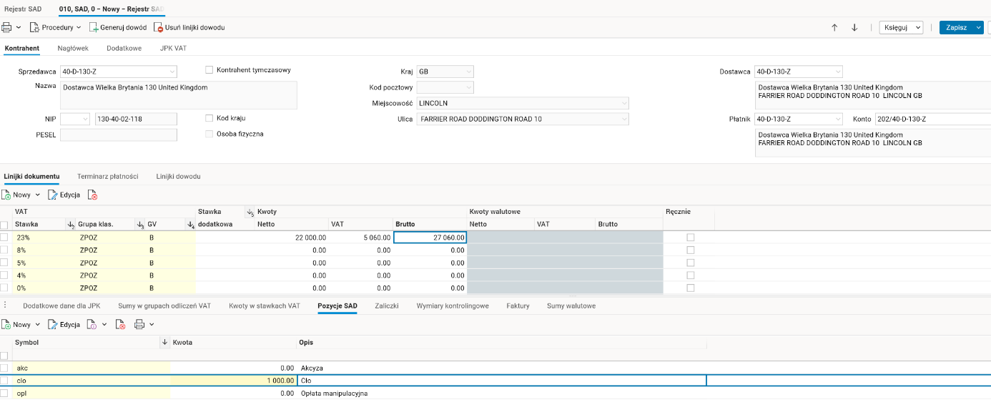Screen dimensions: 991x420
Task: Click document info icon in Pozycje SAD toolbar
Action: point(92,324)
